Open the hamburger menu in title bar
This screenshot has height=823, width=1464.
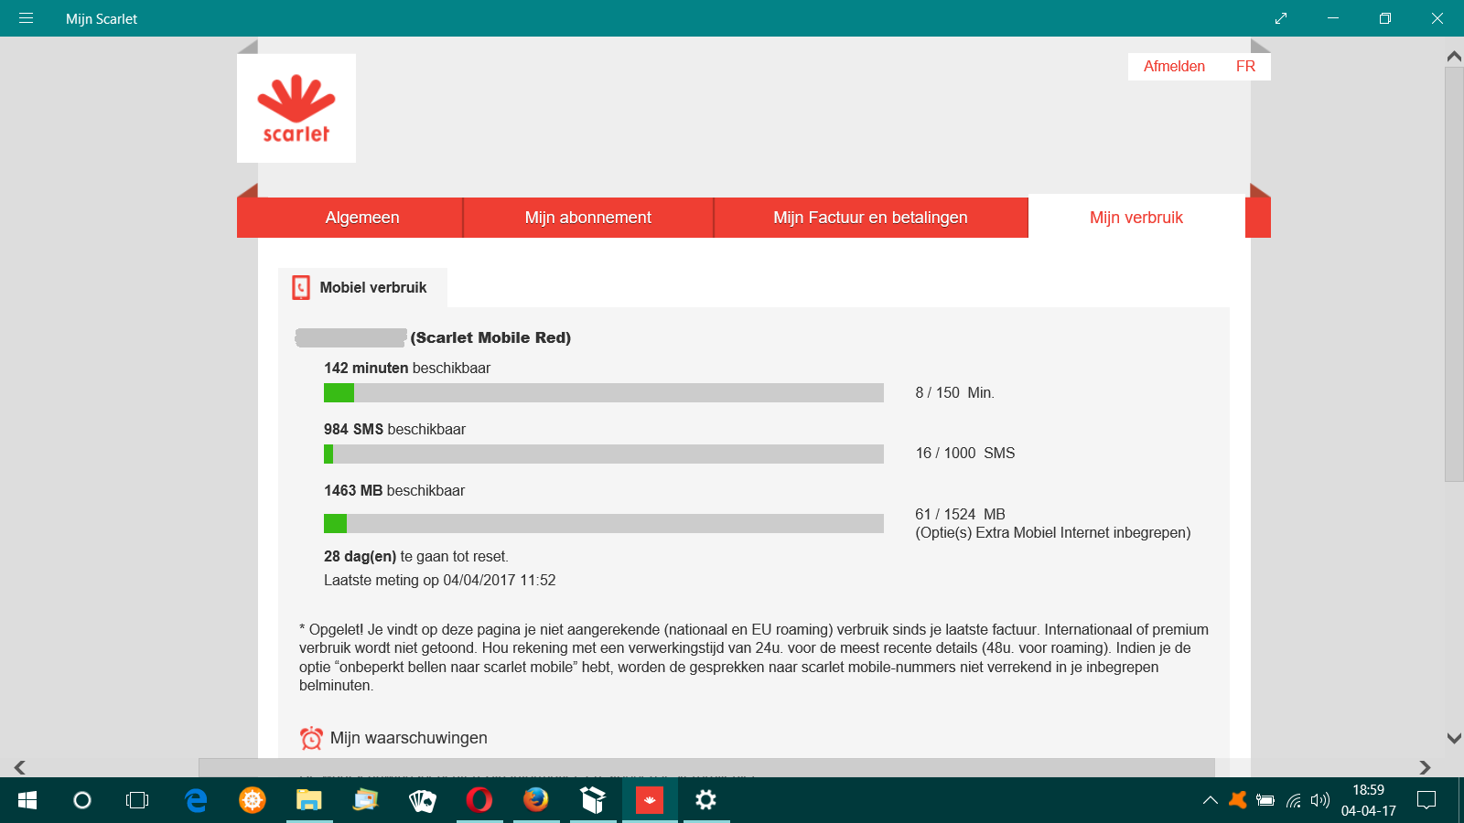[26, 18]
